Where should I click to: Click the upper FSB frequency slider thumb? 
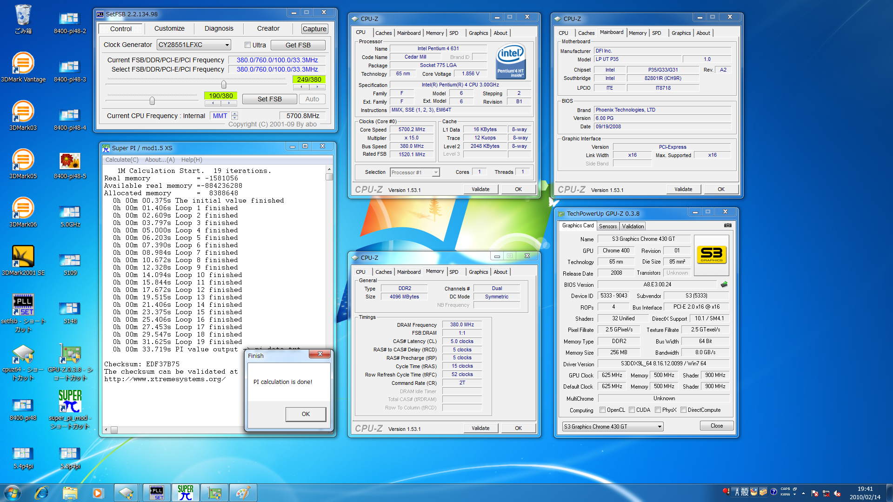224,85
